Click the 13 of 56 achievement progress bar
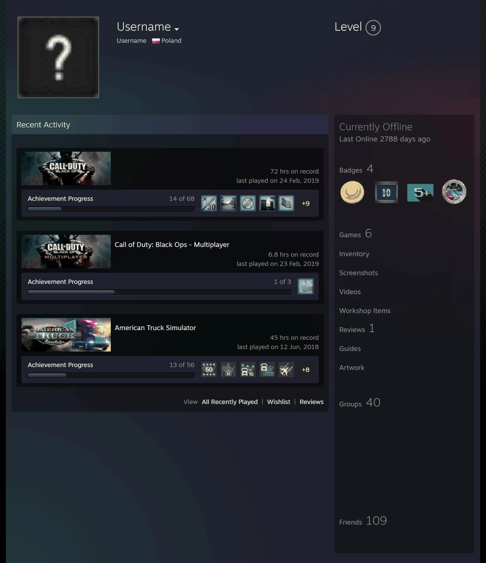This screenshot has width=486, height=563. pos(111,375)
